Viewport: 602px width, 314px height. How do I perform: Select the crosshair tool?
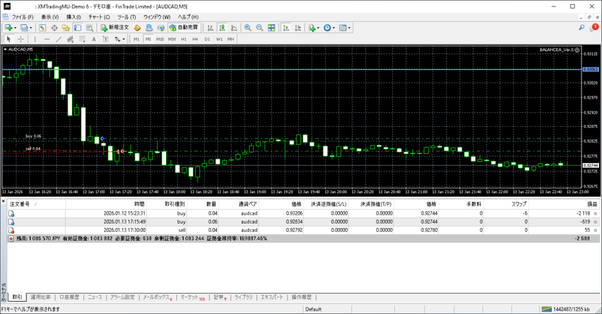click(21, 39)
